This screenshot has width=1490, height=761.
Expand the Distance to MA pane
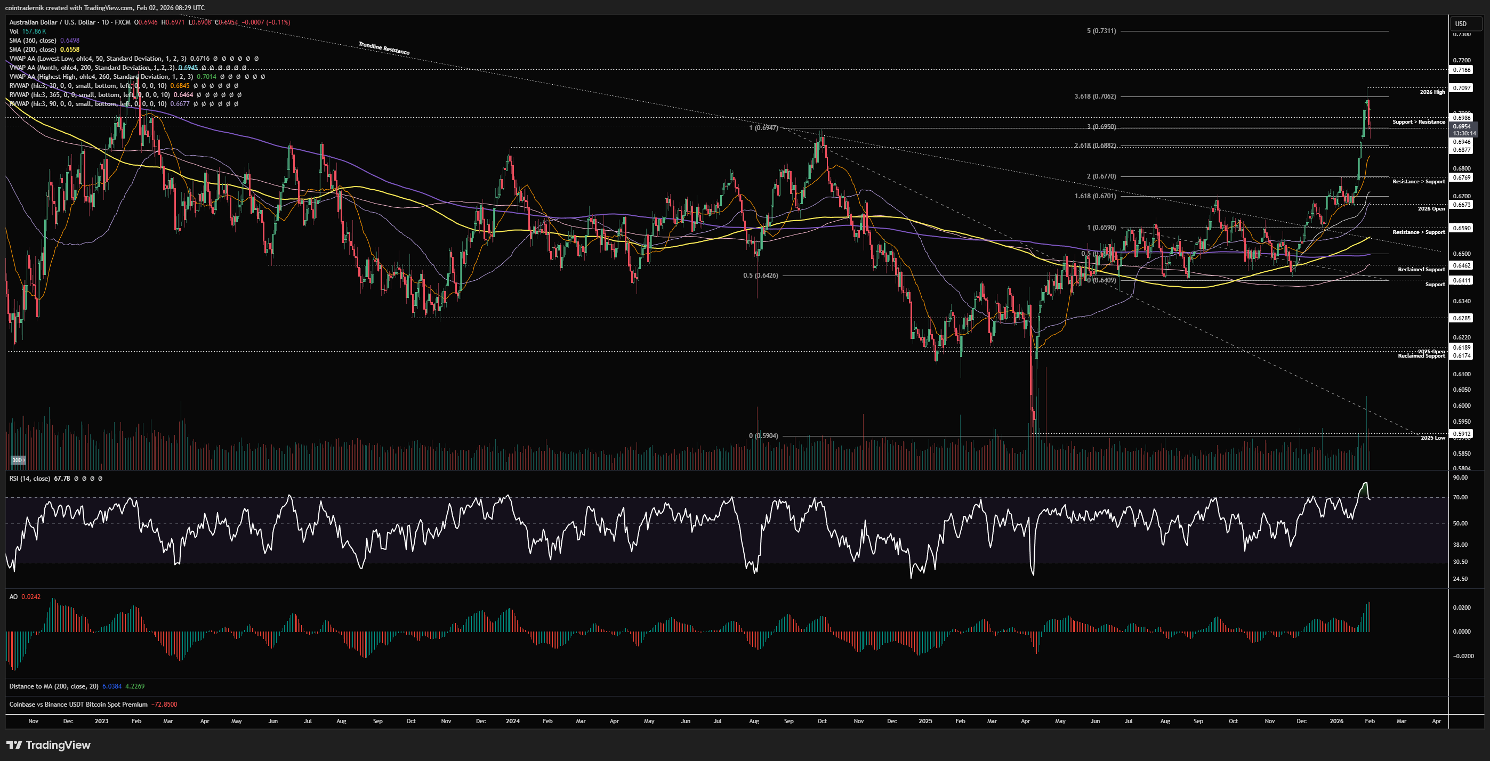point(53,686)
